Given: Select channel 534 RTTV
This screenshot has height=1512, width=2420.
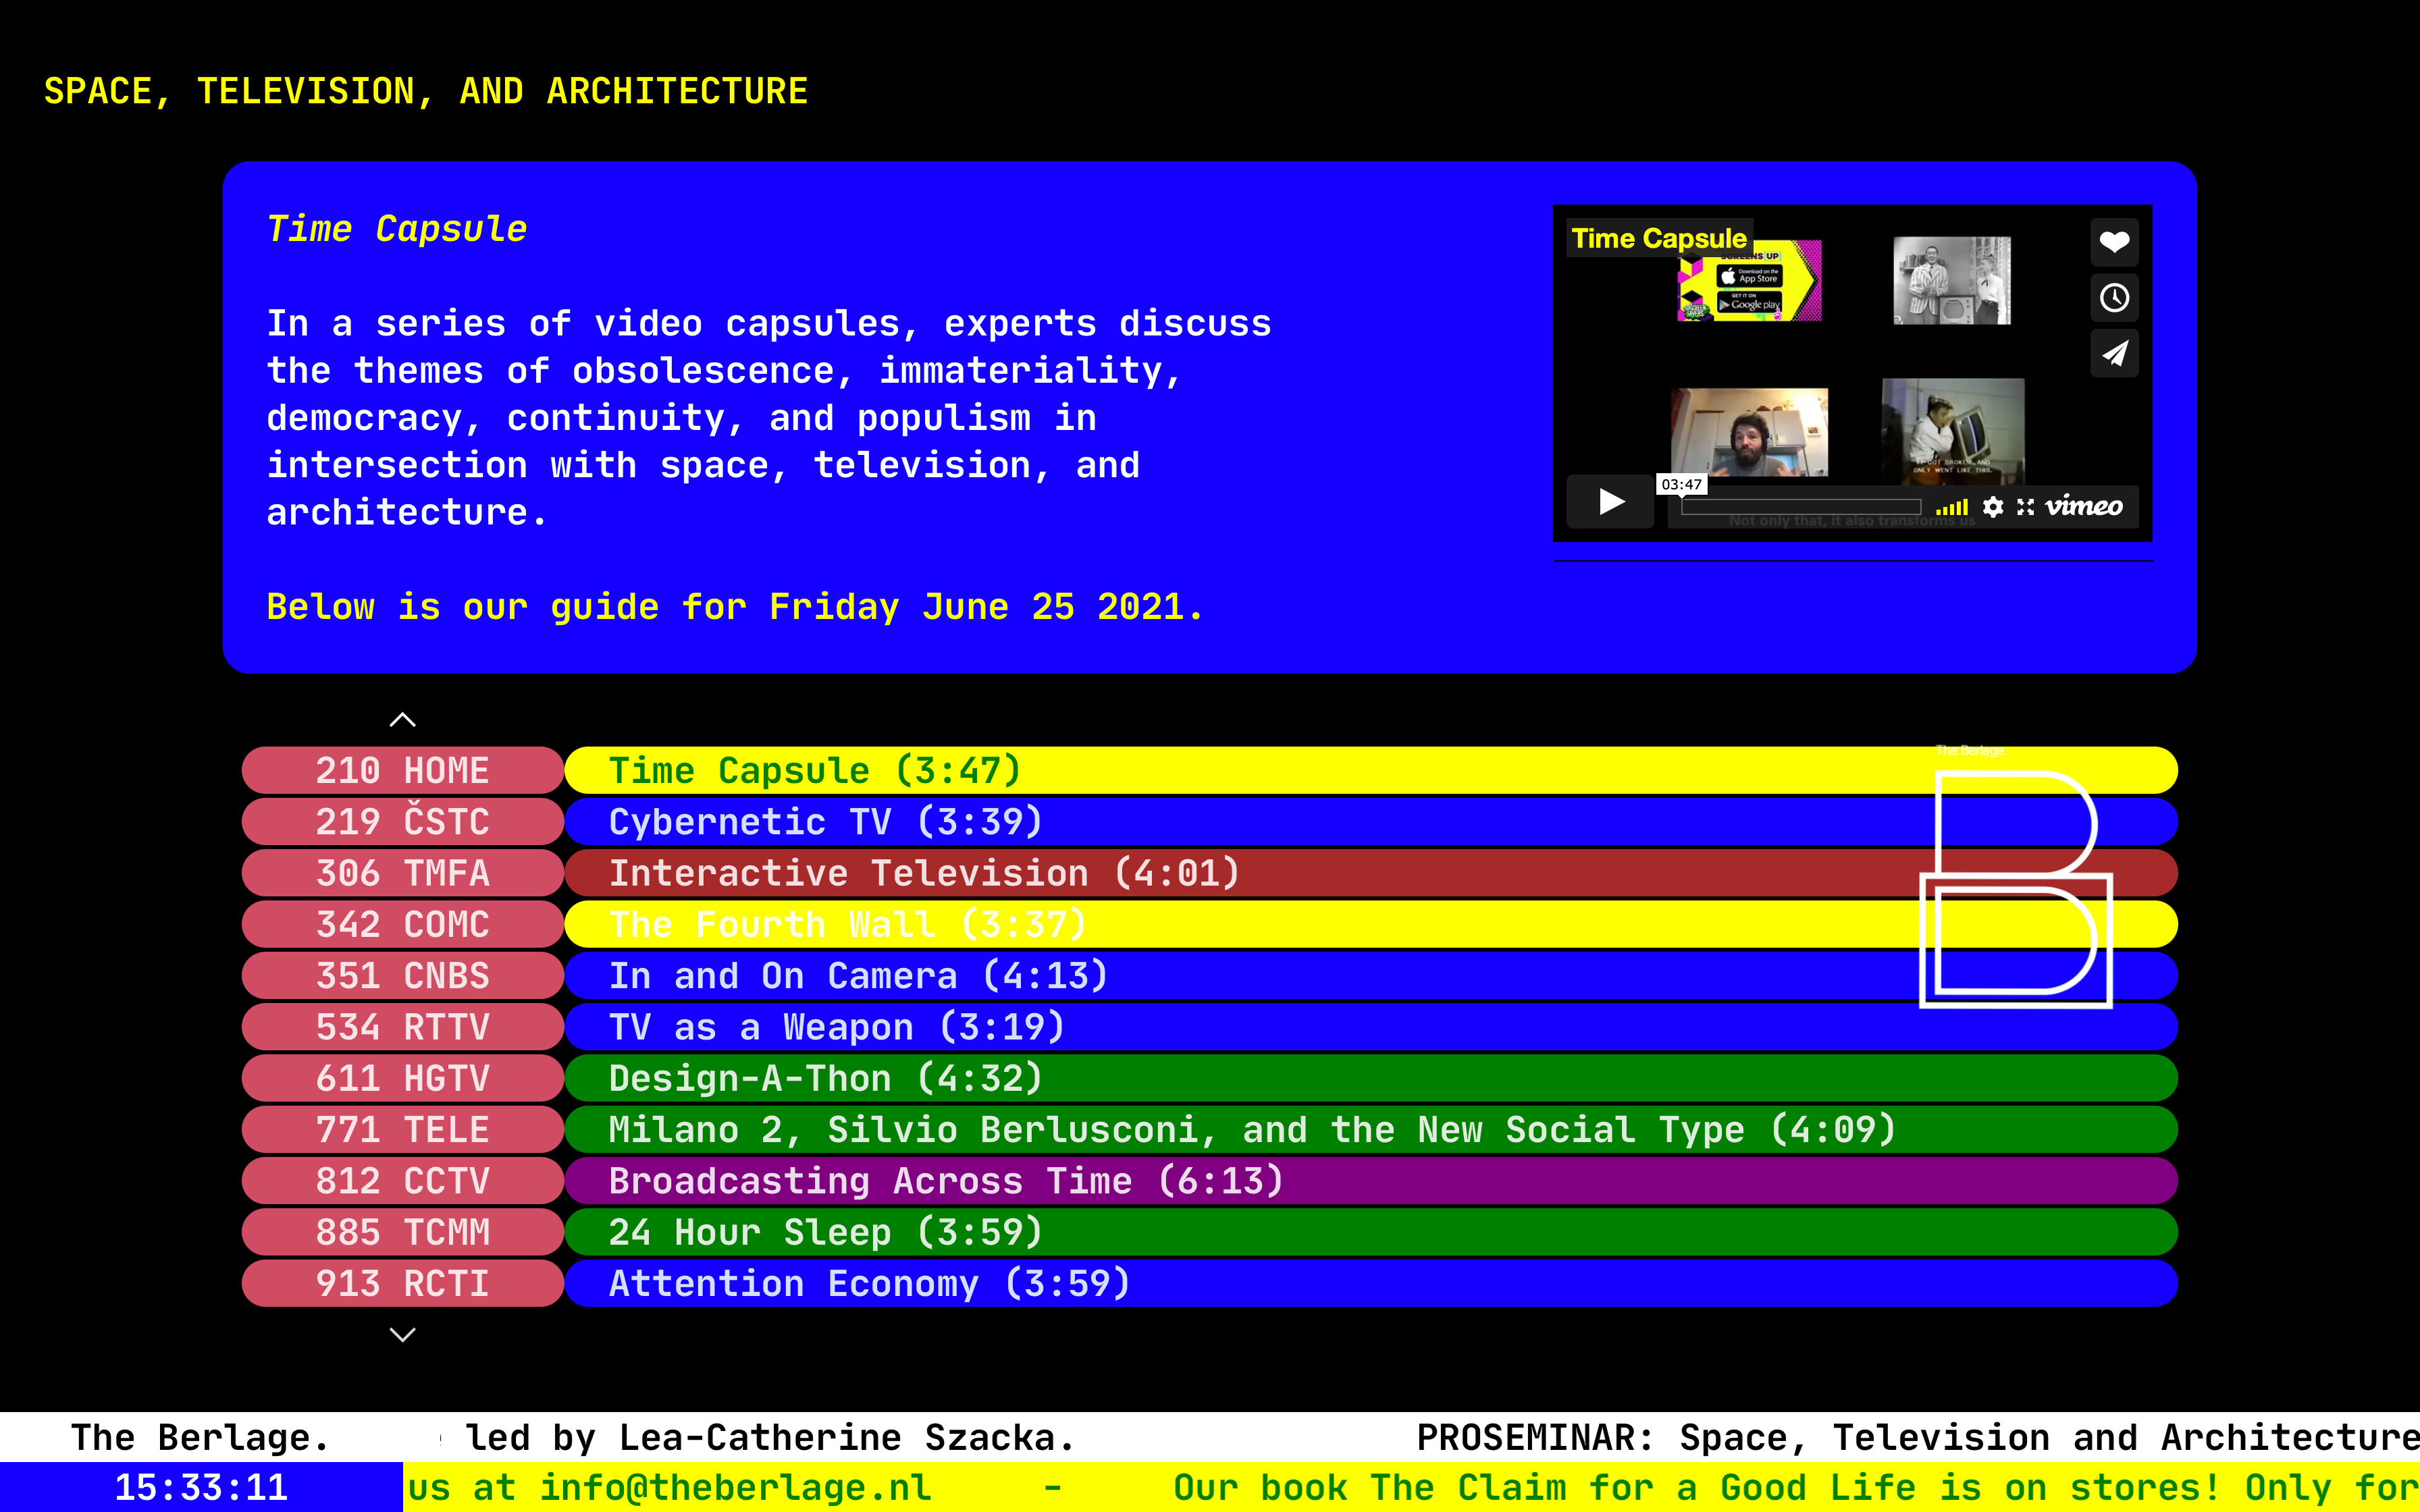Looking at the screenshot, I should click(403, 1027).
